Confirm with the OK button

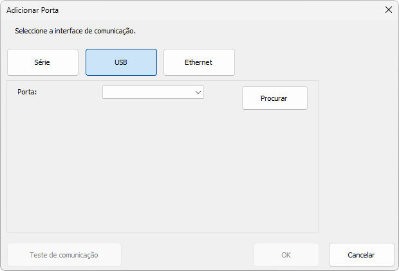(286, 255)
